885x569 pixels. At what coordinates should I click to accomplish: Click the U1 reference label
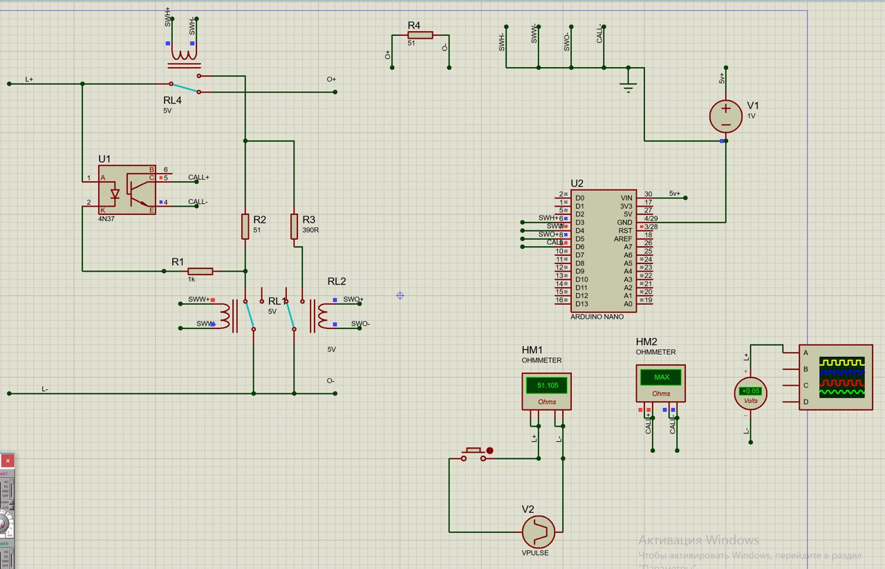point(104,159)
